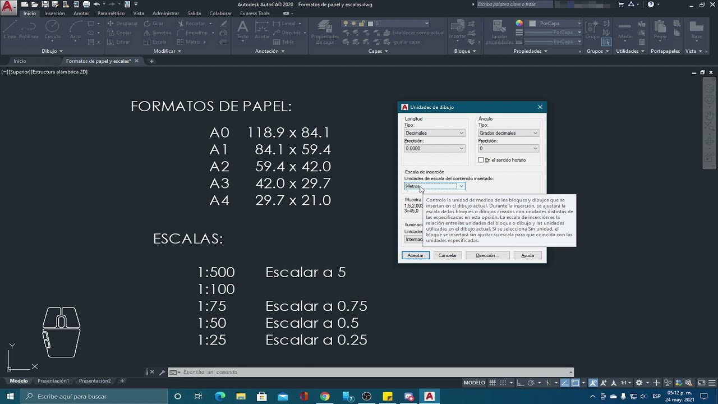Click the object color wheel in Propiedades
Viewport: 718px width, 404px height.
(519, 24)
